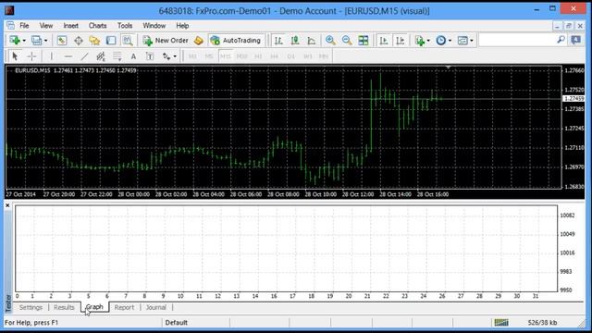Open the chat/community messages icon
The image size is (592, 333).
(575, 40)
